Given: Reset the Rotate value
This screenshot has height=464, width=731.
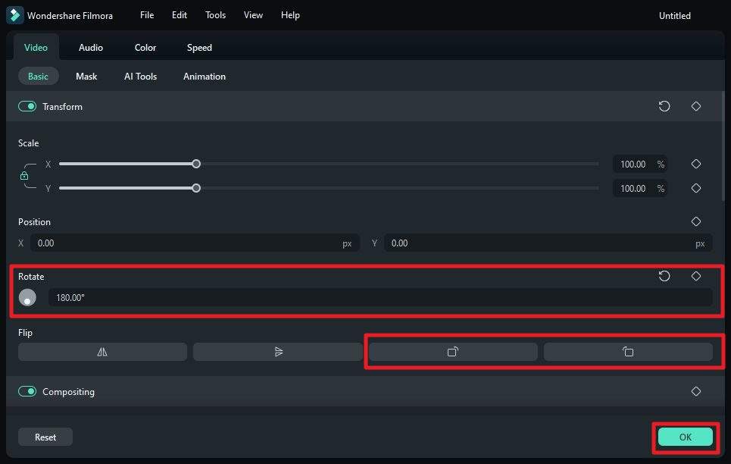Looking at the screenshot, I should [x=664, y=276].
